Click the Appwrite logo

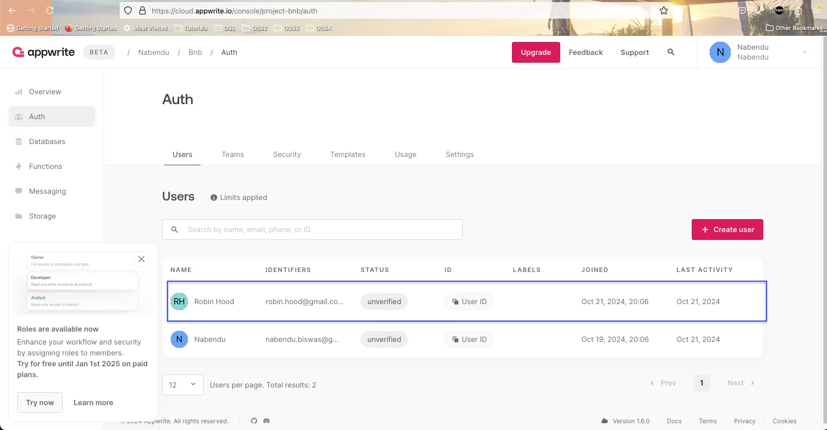coord(44,52)
